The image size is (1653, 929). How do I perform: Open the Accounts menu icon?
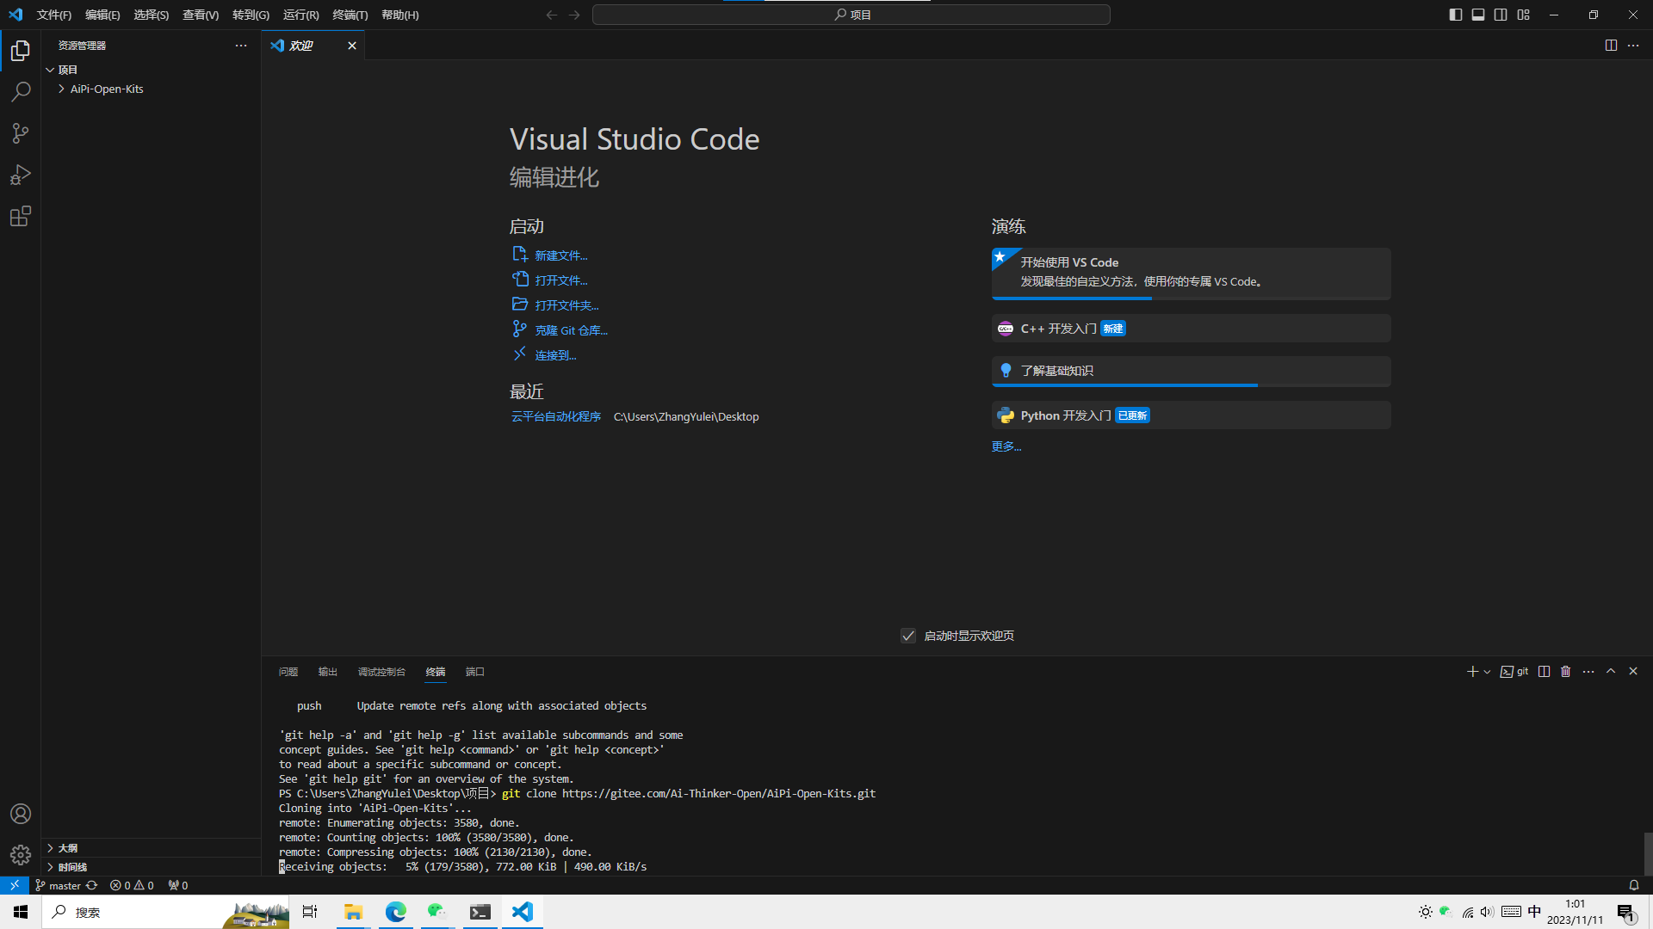[21, 814]
